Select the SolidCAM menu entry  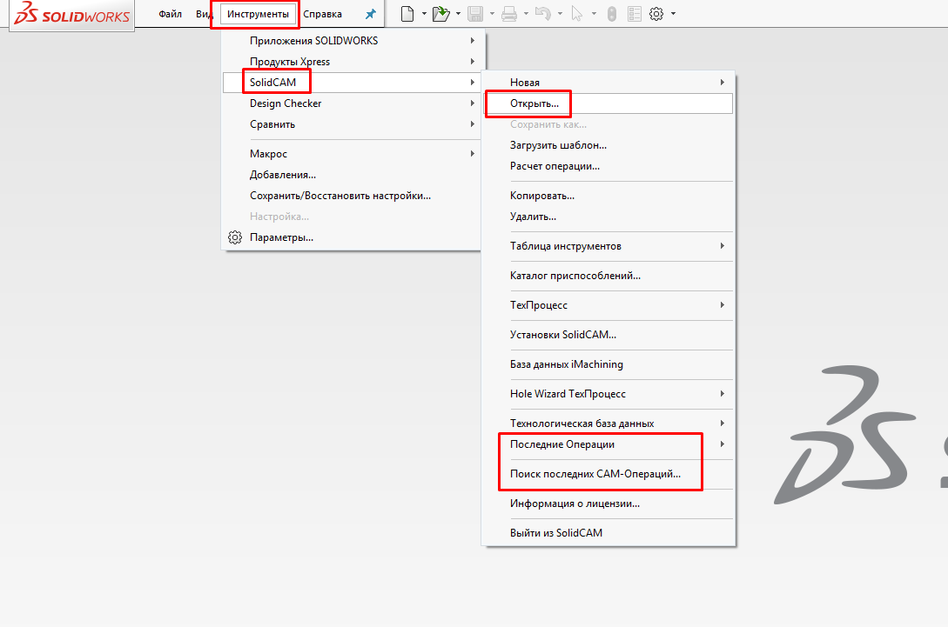(352, 82)
